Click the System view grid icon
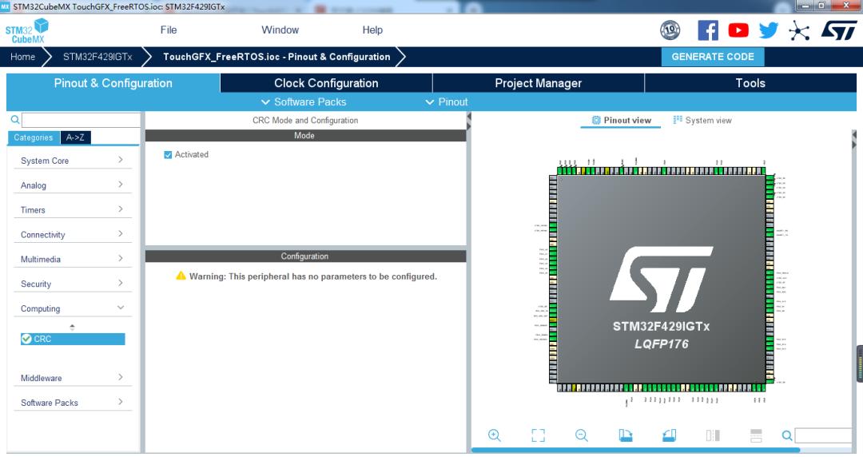The image size is (863, 457). (x=678, y=120)
